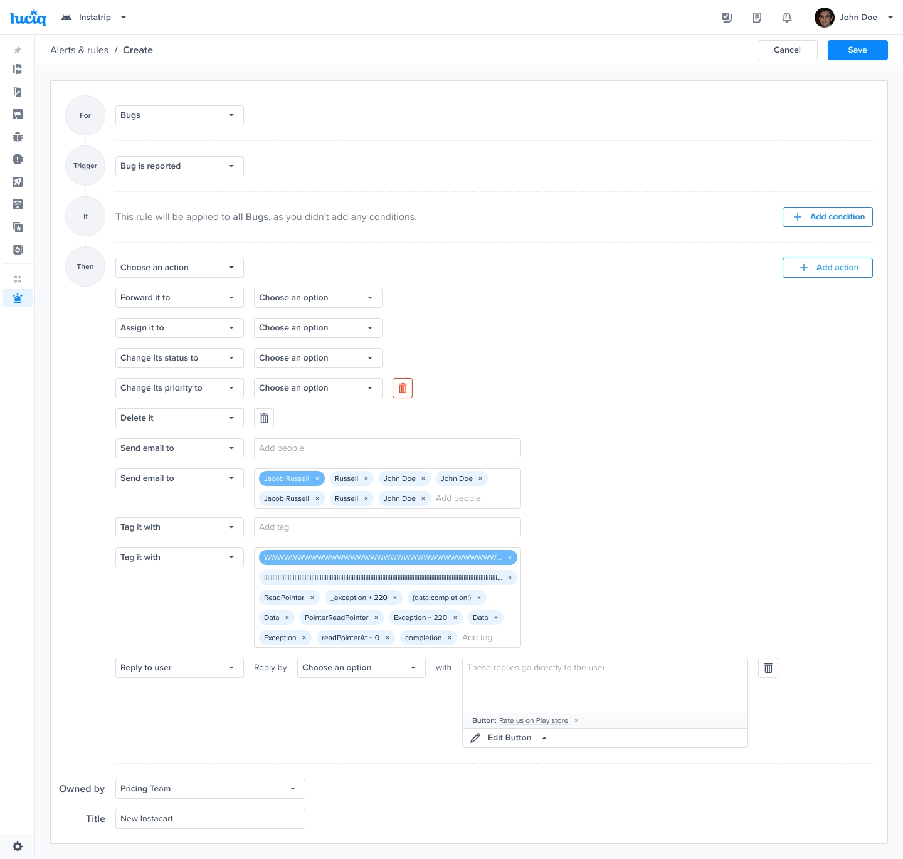Click in the Title field containing New Instacart
Image resolution: width=903 pixels, height=859 pixels.
click(210, 819)
